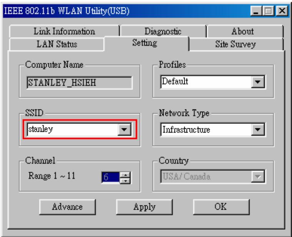Switch to the LAN Status tab
292x237 pixels.
coord(57,44)
